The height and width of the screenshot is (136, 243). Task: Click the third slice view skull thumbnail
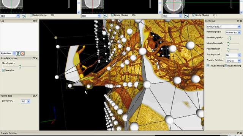tap(174, 6)
